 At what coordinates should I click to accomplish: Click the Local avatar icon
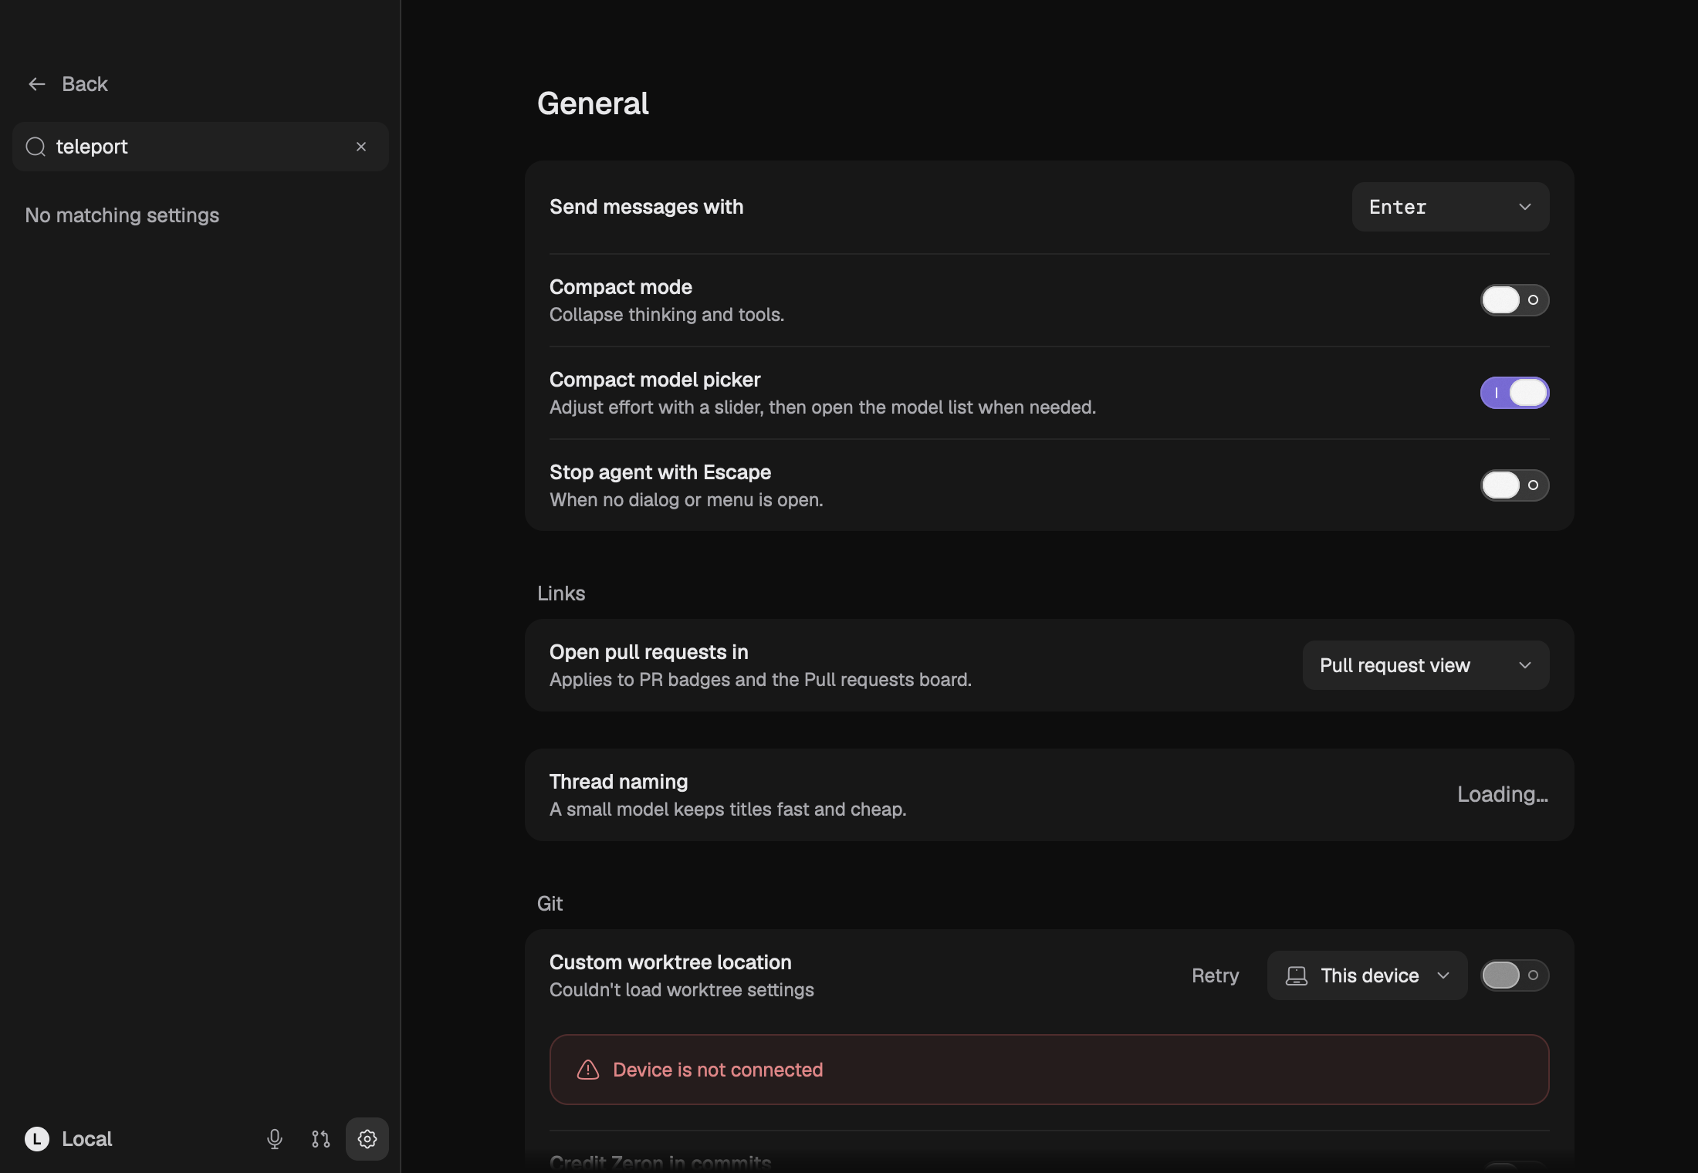(x=37, y=1139)
